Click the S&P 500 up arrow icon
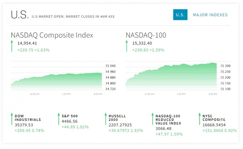 58,119
